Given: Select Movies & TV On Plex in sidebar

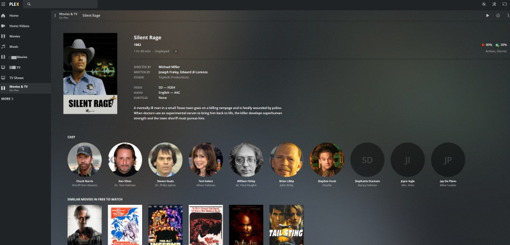Looking at the screenshot, I should (25, 88).
